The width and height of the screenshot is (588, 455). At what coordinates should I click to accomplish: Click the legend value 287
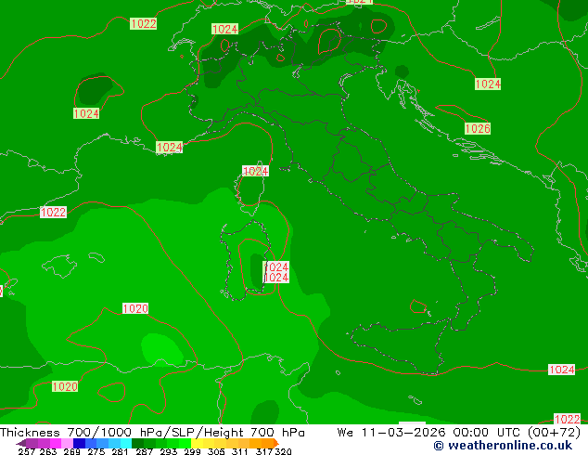pos(144,451)
